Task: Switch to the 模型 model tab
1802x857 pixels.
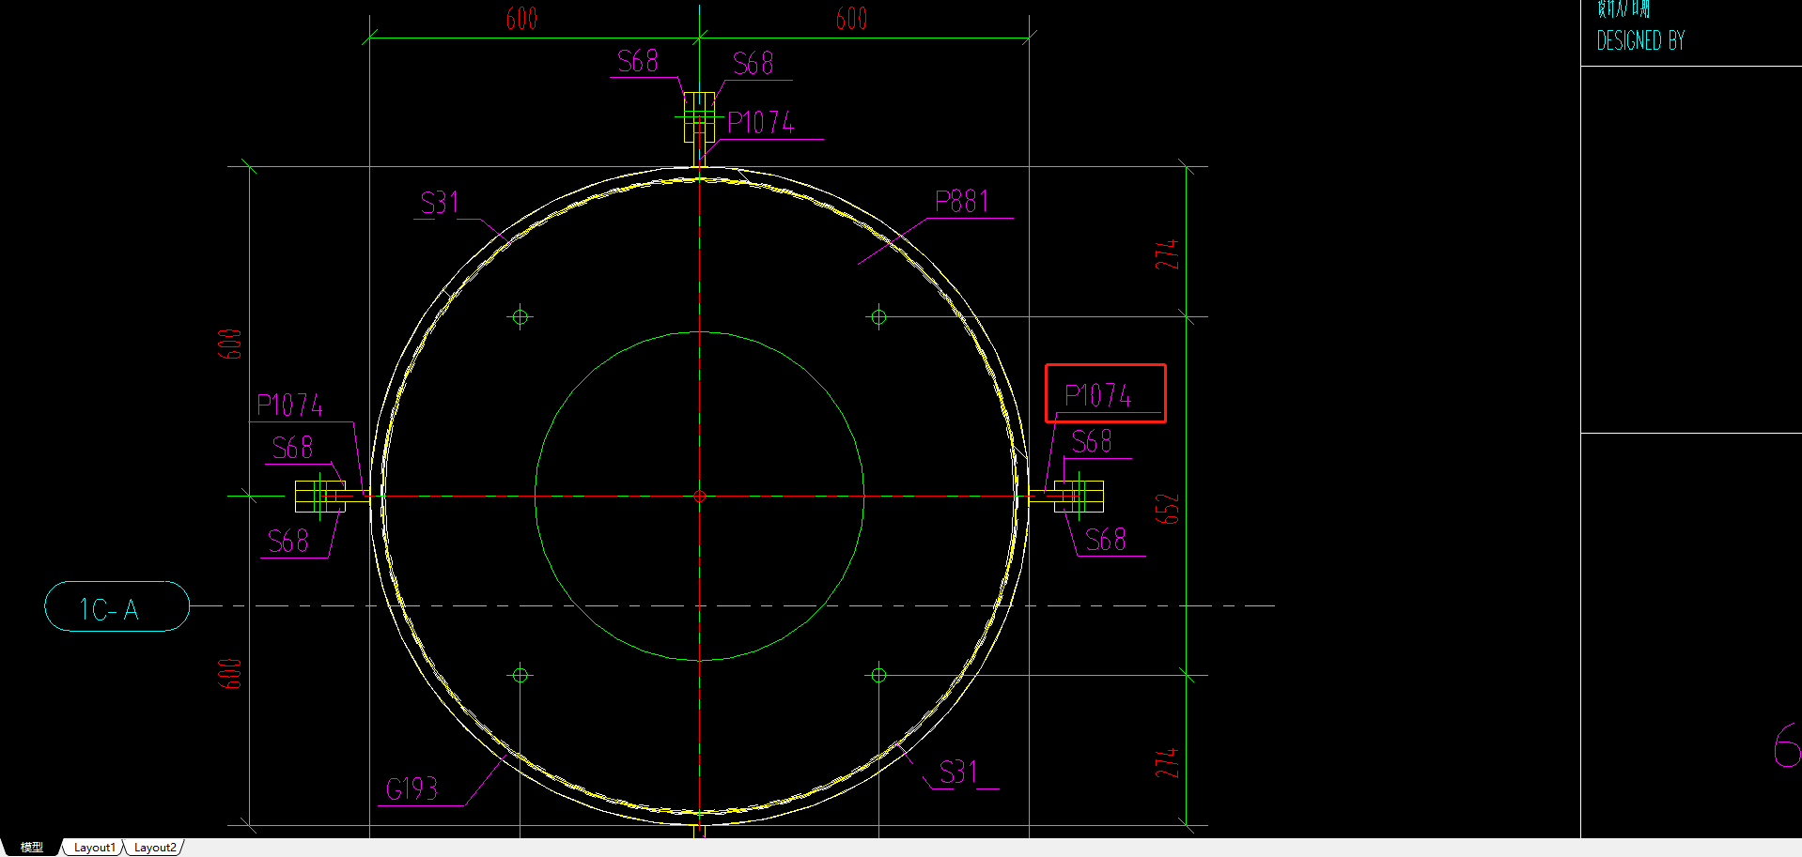Action: tap(31, 847)
